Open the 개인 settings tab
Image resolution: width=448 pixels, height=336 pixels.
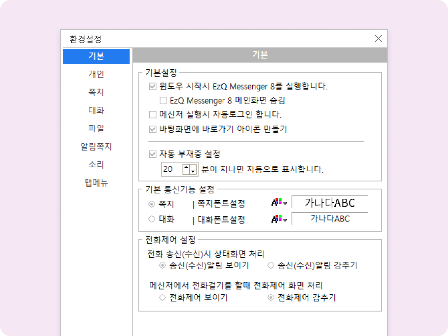coord(96,74)
